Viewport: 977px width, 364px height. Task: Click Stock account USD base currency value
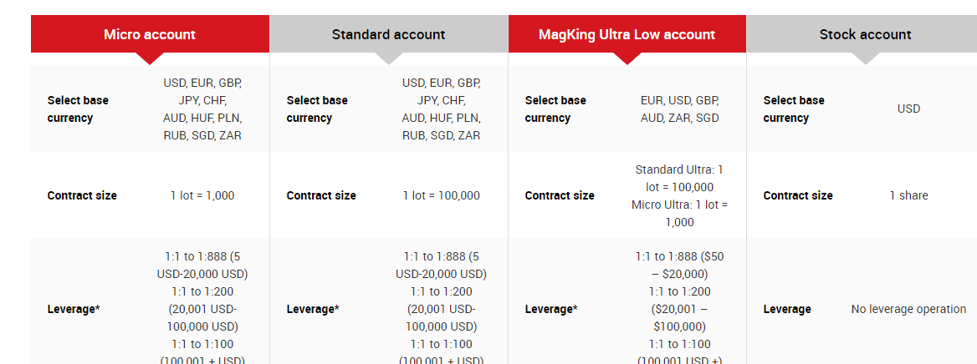tap(908, 109)
